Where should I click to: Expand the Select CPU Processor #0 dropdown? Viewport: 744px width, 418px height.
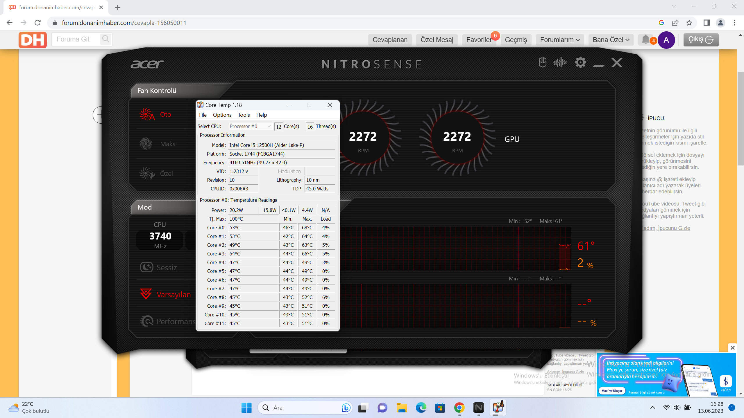pyautogui.click(x=250, y=126)
